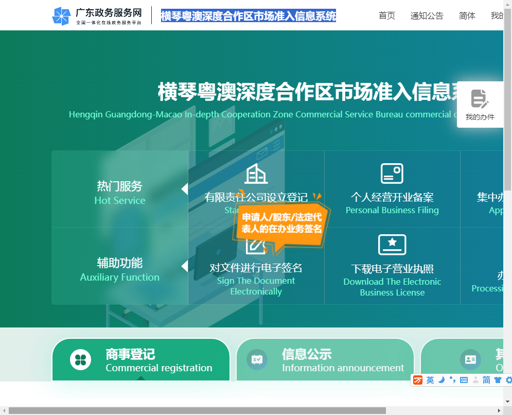The height and width of the screenshot is (415, 512).
Task: Open 下载电子营业执照 via its license icon
Action: click(392, 245)
